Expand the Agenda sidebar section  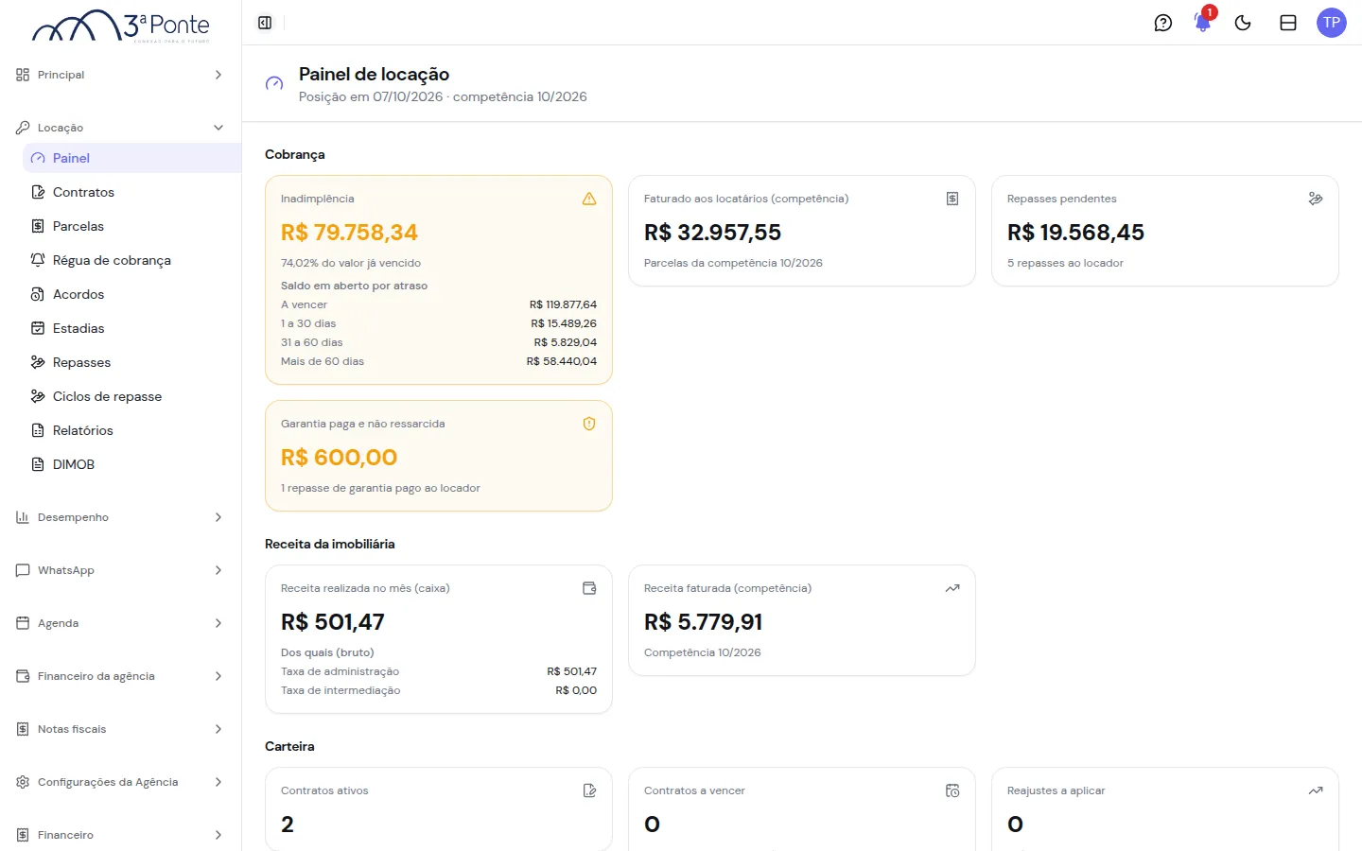120,623
